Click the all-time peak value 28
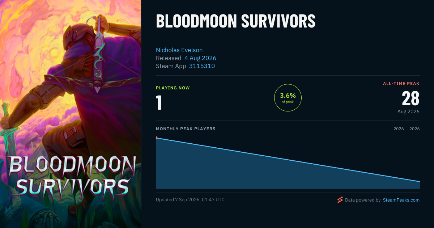 click(x=410, y=98)
